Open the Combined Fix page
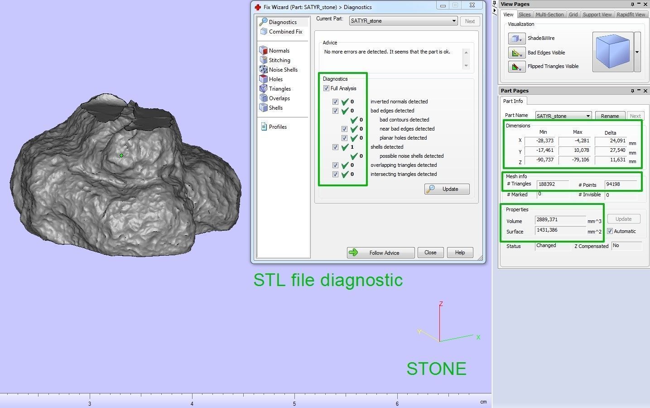 coord(281,32)
